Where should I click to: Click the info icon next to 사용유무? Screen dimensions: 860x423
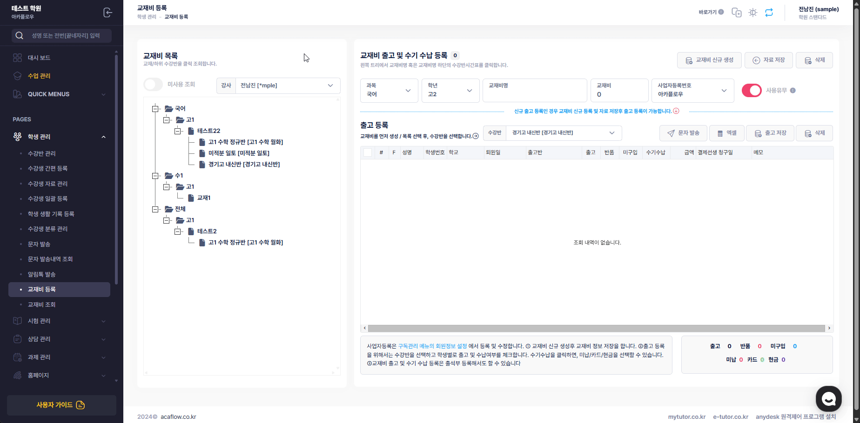click(x=793, y=91)
